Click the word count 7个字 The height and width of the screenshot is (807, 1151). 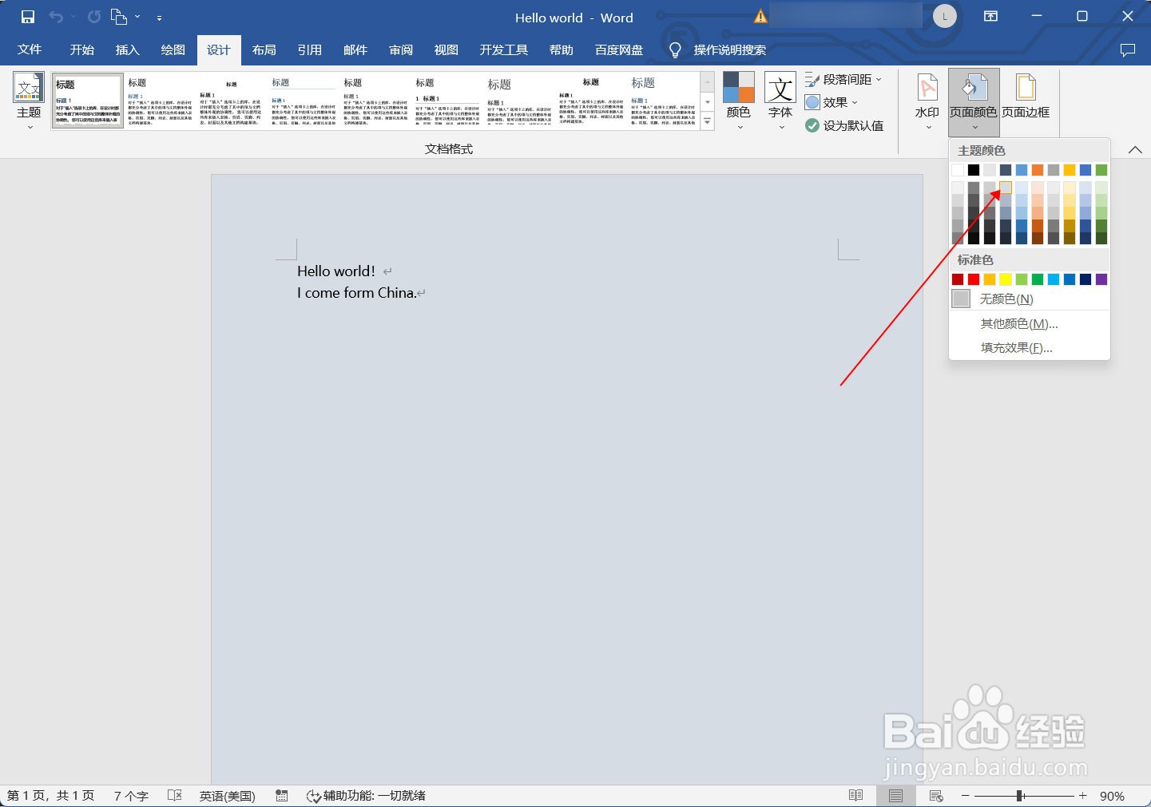(x=131, y=796)
